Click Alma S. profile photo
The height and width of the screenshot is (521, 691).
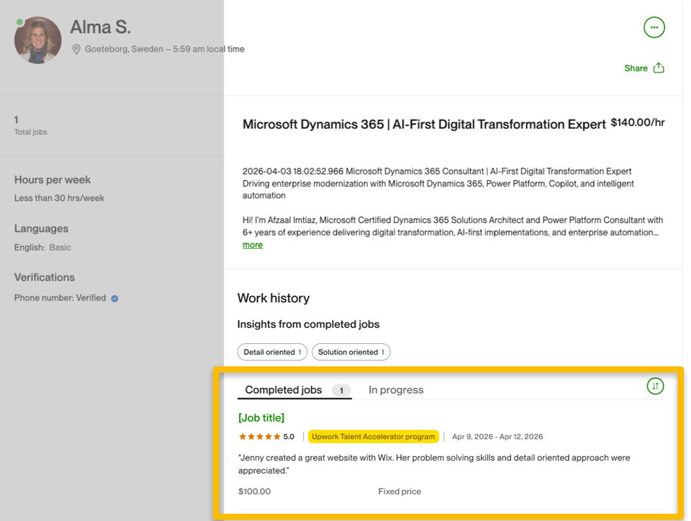(38, 40)
